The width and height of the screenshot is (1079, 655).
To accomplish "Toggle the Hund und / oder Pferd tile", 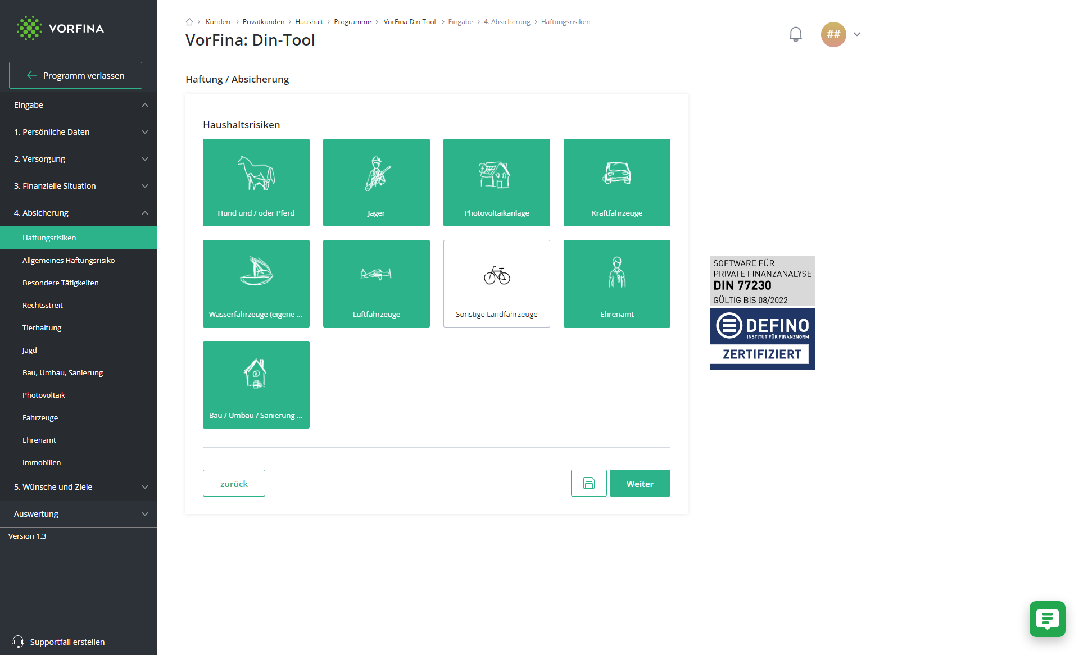I will click(256, 183).
